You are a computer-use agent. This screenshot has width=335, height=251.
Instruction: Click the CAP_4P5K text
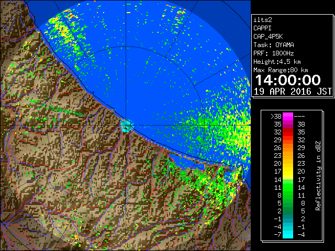point(268,37)
